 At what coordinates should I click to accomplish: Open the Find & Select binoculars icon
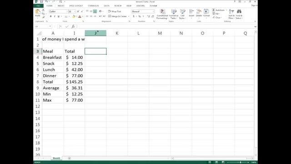coord(239,11)
